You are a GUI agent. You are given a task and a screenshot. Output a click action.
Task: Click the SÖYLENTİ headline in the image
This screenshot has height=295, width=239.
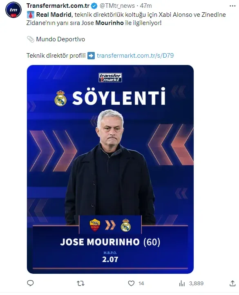coord(119,98)
